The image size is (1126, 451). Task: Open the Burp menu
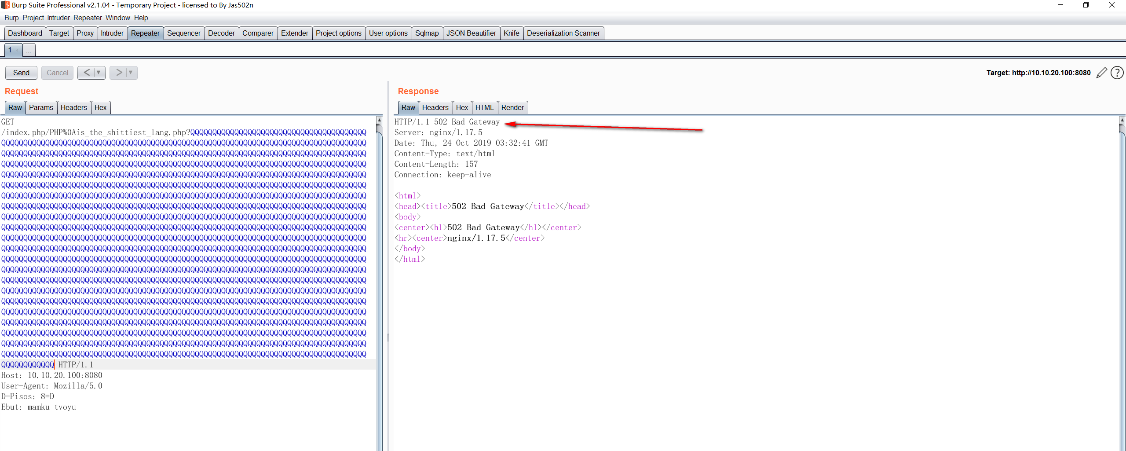coord(11,18)
